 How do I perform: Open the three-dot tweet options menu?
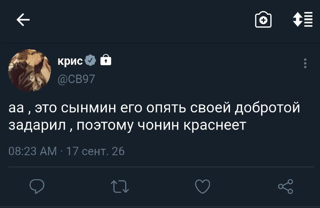[x=305, y=63]
